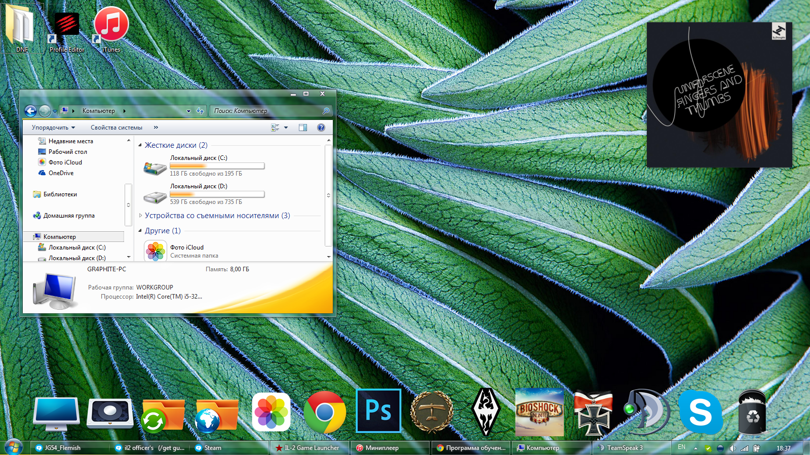Open the Упорядочить dropdown menu
810x455 pixels.
click(53, 128)
